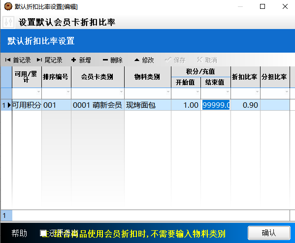Viewport: 295px width, 243px height.
Task: Click the row 1 record indicator arrow
Action: (x=9, y=105)
